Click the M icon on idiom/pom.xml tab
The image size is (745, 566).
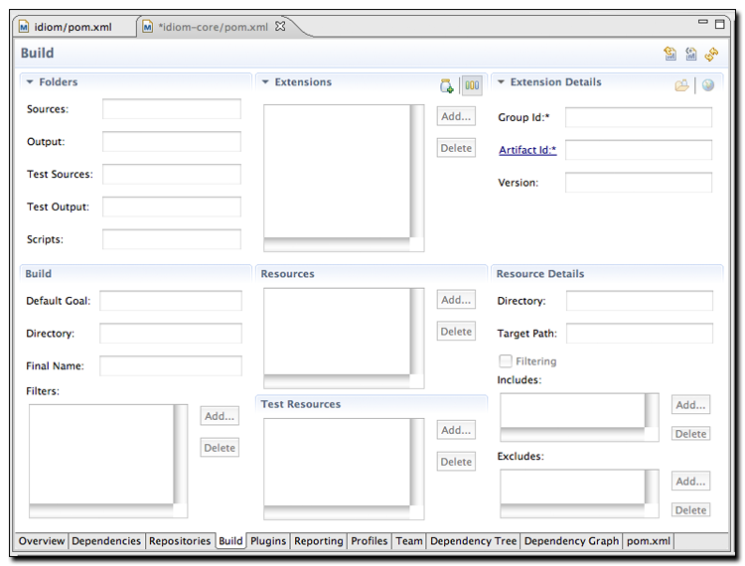(x=25, y=27)
